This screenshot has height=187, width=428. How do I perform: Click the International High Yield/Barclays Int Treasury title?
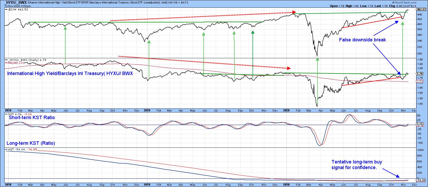click(x=70, y=73)
